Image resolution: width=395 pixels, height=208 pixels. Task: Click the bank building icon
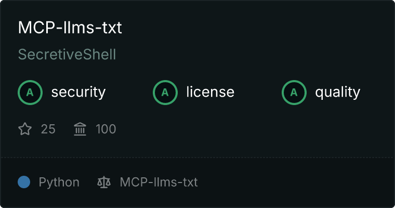click(80, 129)
